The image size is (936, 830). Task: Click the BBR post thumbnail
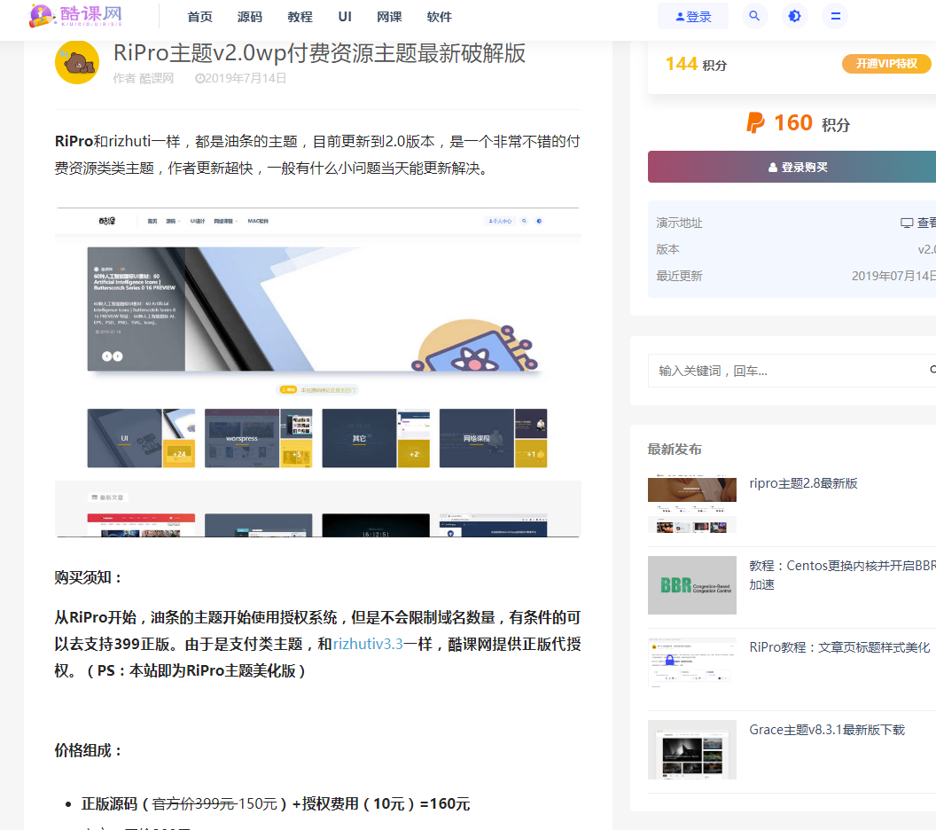(692, 585)
